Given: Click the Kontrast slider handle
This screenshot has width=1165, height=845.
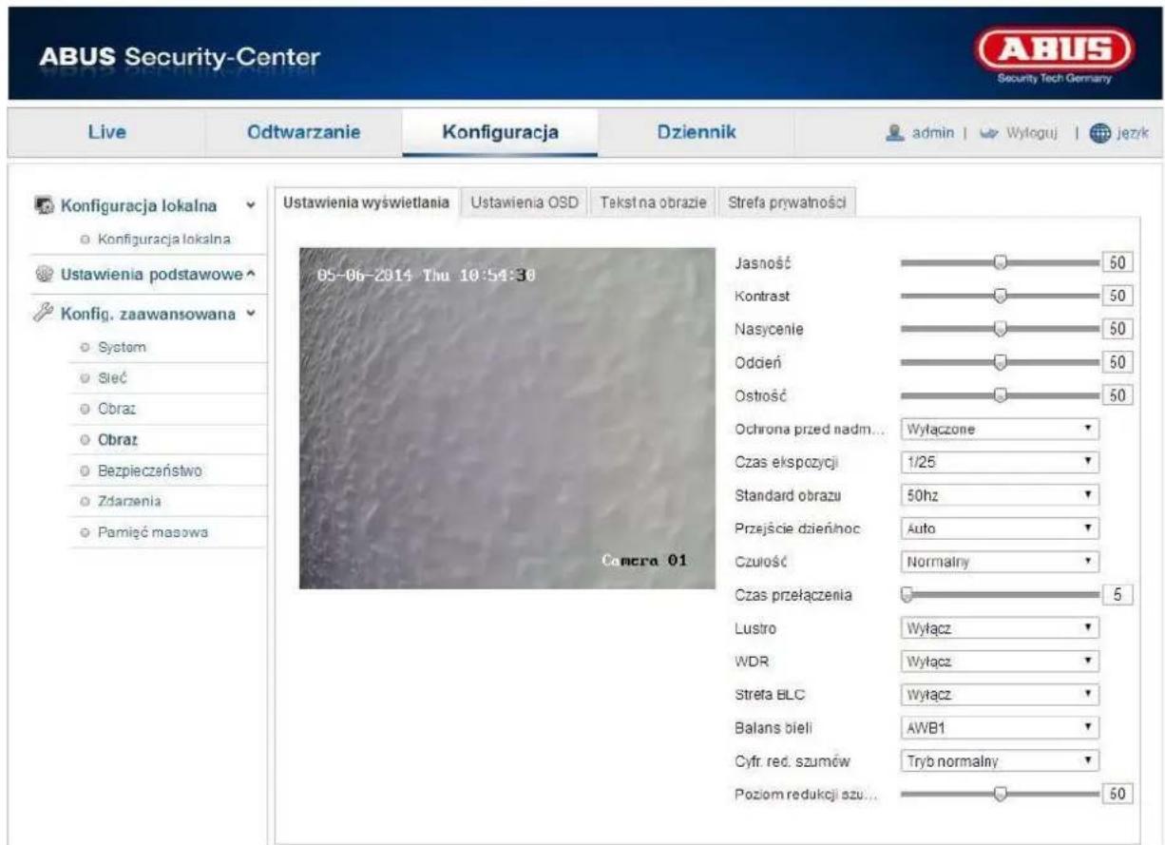Looking at the screenshot, I should pos(1000,296).
